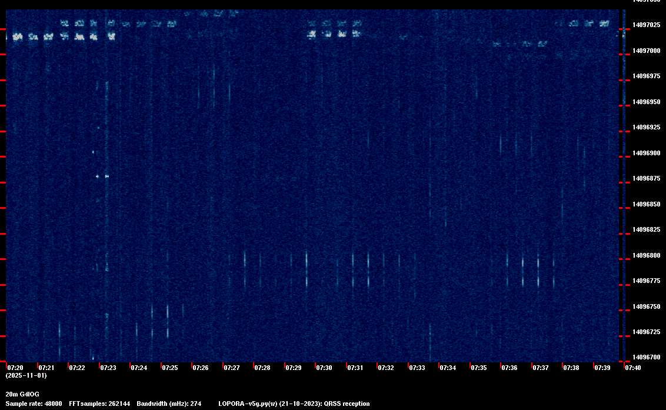Click the 07:27 time label
The image size is (666, 410).
(x=231, y=368)
